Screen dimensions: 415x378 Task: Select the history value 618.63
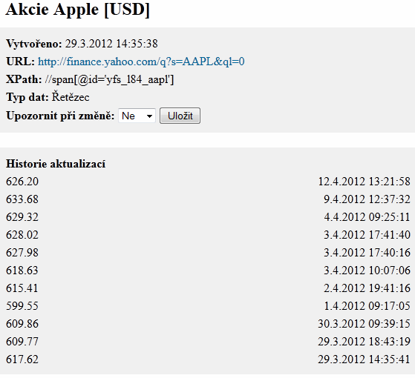pos(22,271)
